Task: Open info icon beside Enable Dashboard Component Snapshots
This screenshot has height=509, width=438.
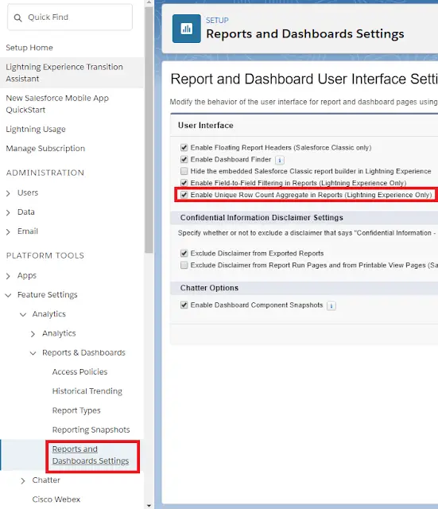Action: (x=331, y=305)
